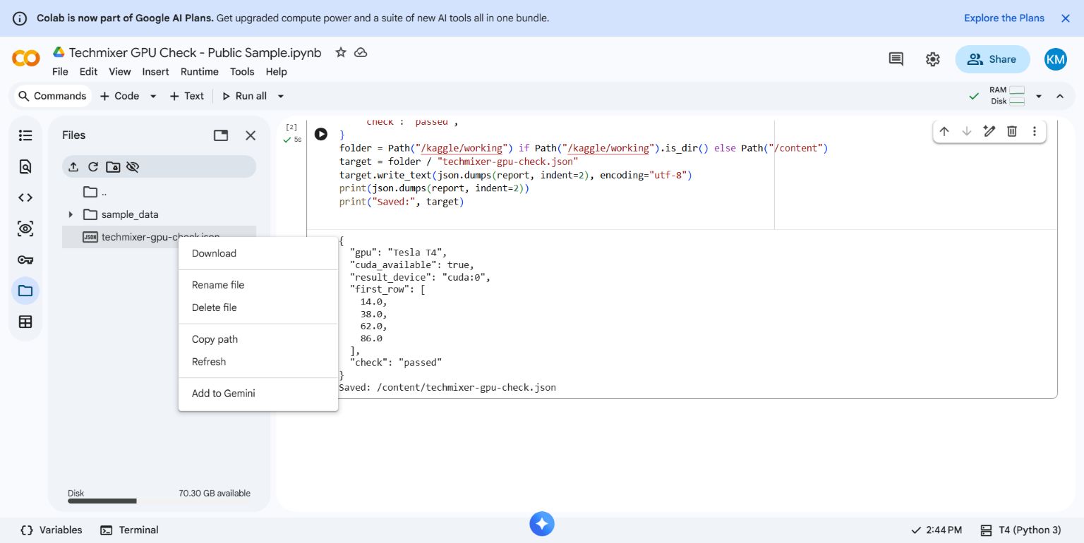Open the Runtime menu
Viewport: 1084px width, 543px height.
pos(200,71)
